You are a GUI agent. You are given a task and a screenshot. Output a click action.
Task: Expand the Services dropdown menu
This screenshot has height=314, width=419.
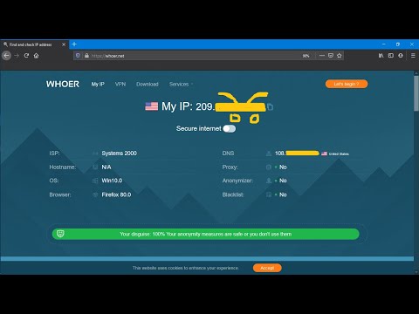[181, 85]
